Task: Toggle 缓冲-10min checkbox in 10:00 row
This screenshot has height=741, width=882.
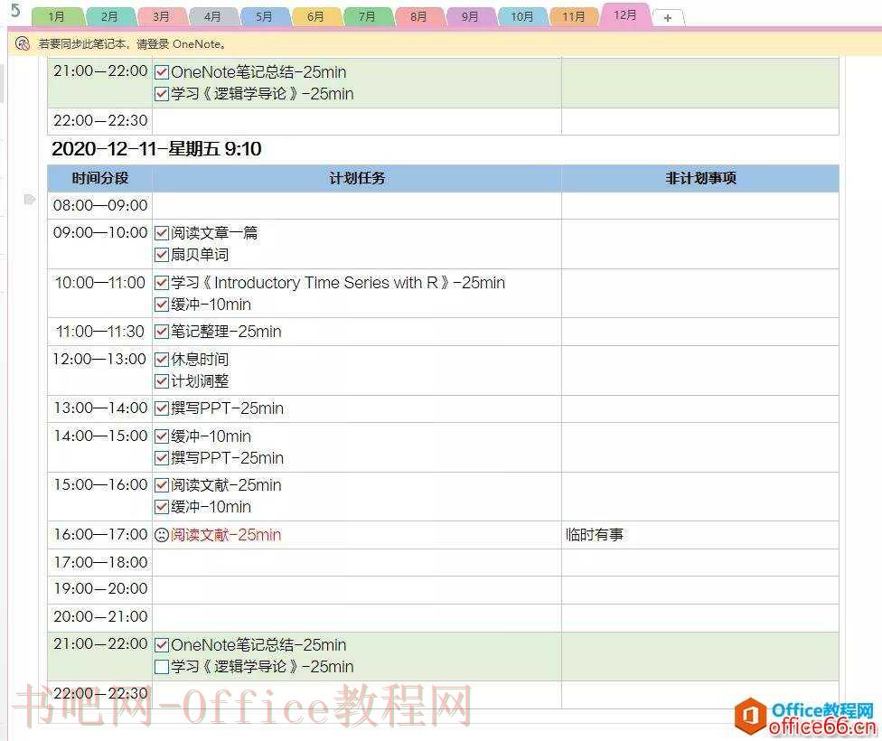Action: tap(162, 305)
